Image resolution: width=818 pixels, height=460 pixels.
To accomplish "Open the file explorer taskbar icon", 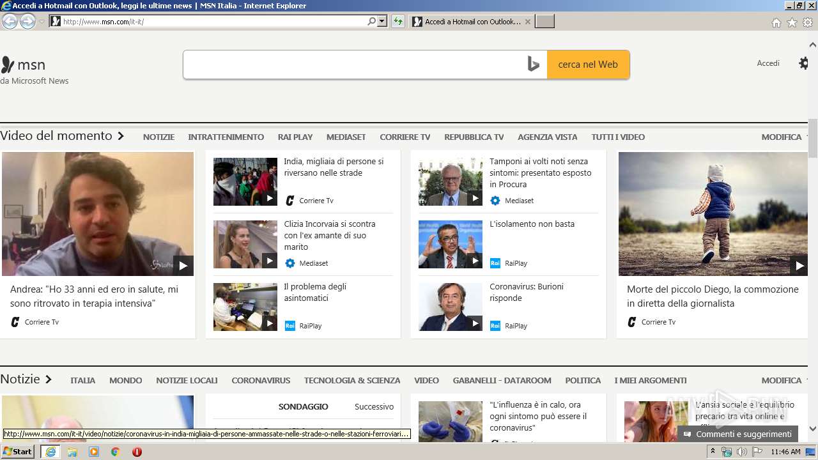I will [72, 452].
